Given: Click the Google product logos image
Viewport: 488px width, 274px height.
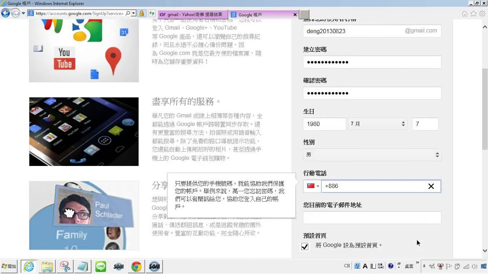Looking at the screenshot, I should [x=84, y=51].
